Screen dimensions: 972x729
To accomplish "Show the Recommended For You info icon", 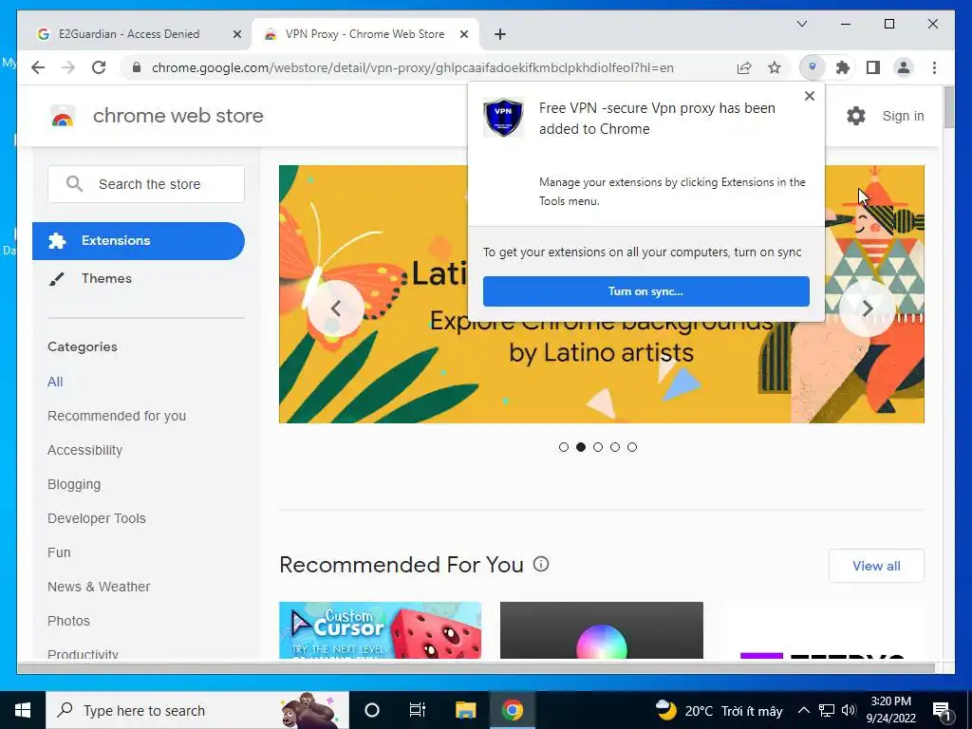I will point(541,564).
